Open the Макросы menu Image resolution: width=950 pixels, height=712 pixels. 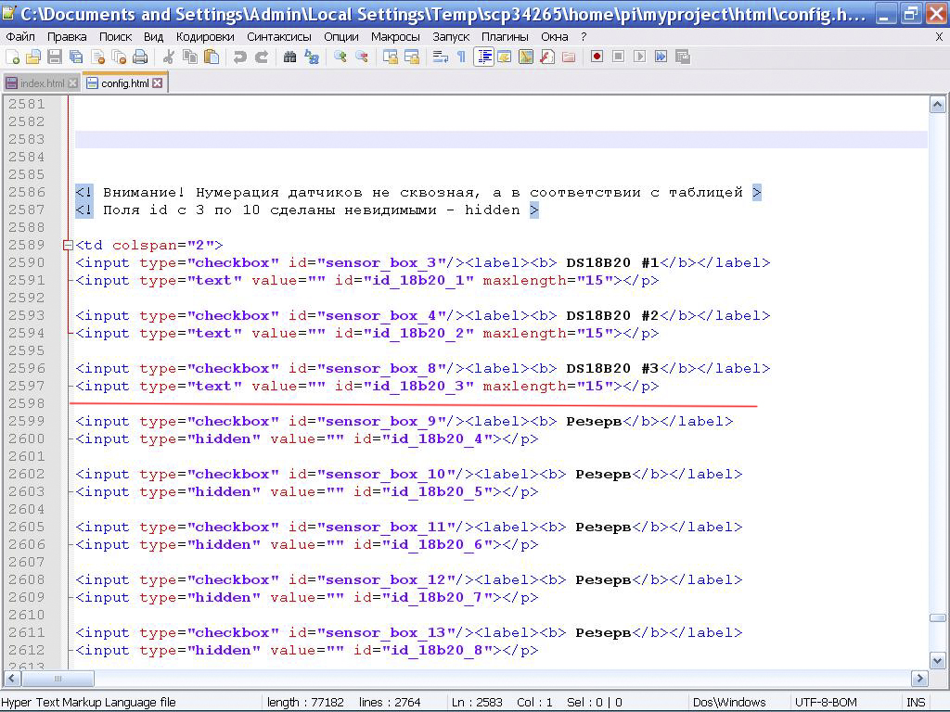395,37
